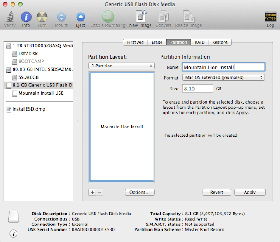Switch to the First Aid tab
The image size is (280, 242).
135,42
